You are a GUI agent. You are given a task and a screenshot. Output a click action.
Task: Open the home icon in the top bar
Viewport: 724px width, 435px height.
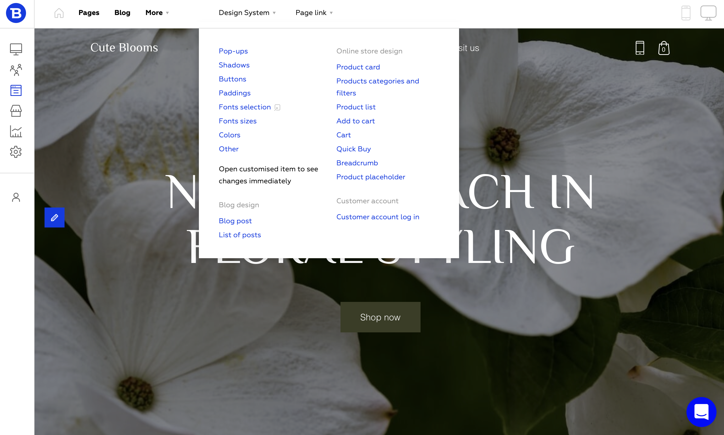tap(59, 13)
